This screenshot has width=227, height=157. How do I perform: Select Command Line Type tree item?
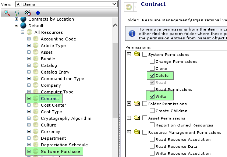coord(63,79)
